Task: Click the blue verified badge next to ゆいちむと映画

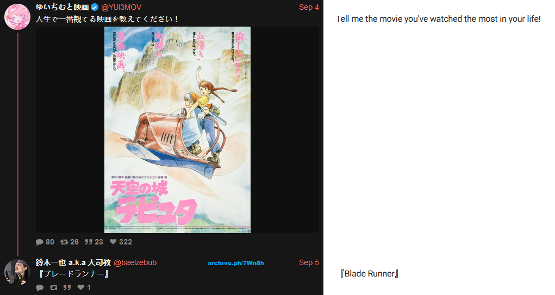Action: [x=95, y=7]
